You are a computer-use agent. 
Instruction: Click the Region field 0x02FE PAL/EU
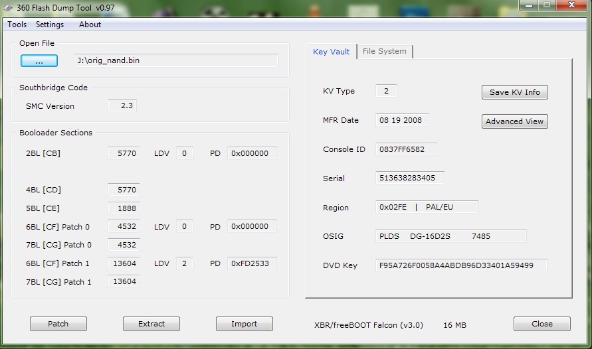427,207
